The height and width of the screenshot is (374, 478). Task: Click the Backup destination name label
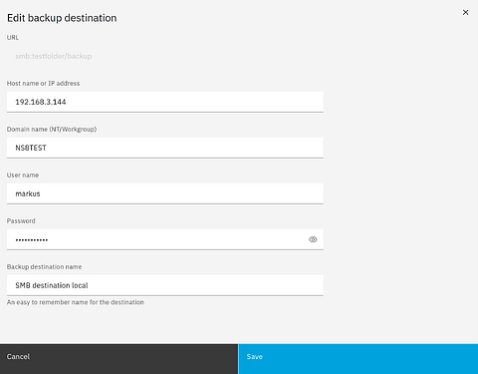(x=44, y=267)
